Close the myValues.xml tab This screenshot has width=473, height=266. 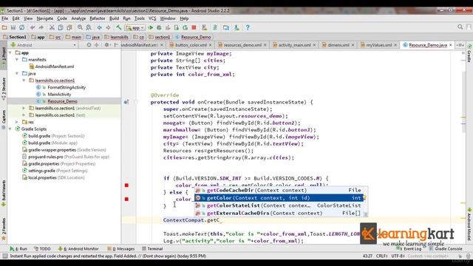[x=395, y=45]
